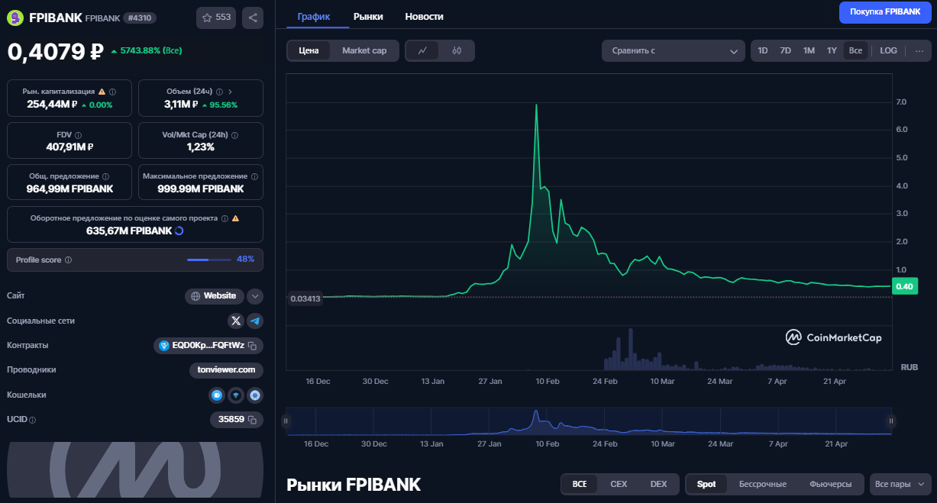This screenshot has height=503, width=937.
Task: Show info for Максимальное предложение
Action: 254,176
